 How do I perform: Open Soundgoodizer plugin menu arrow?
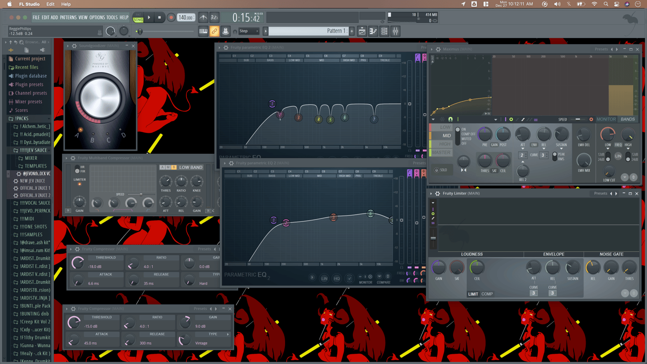pos(68,46)
